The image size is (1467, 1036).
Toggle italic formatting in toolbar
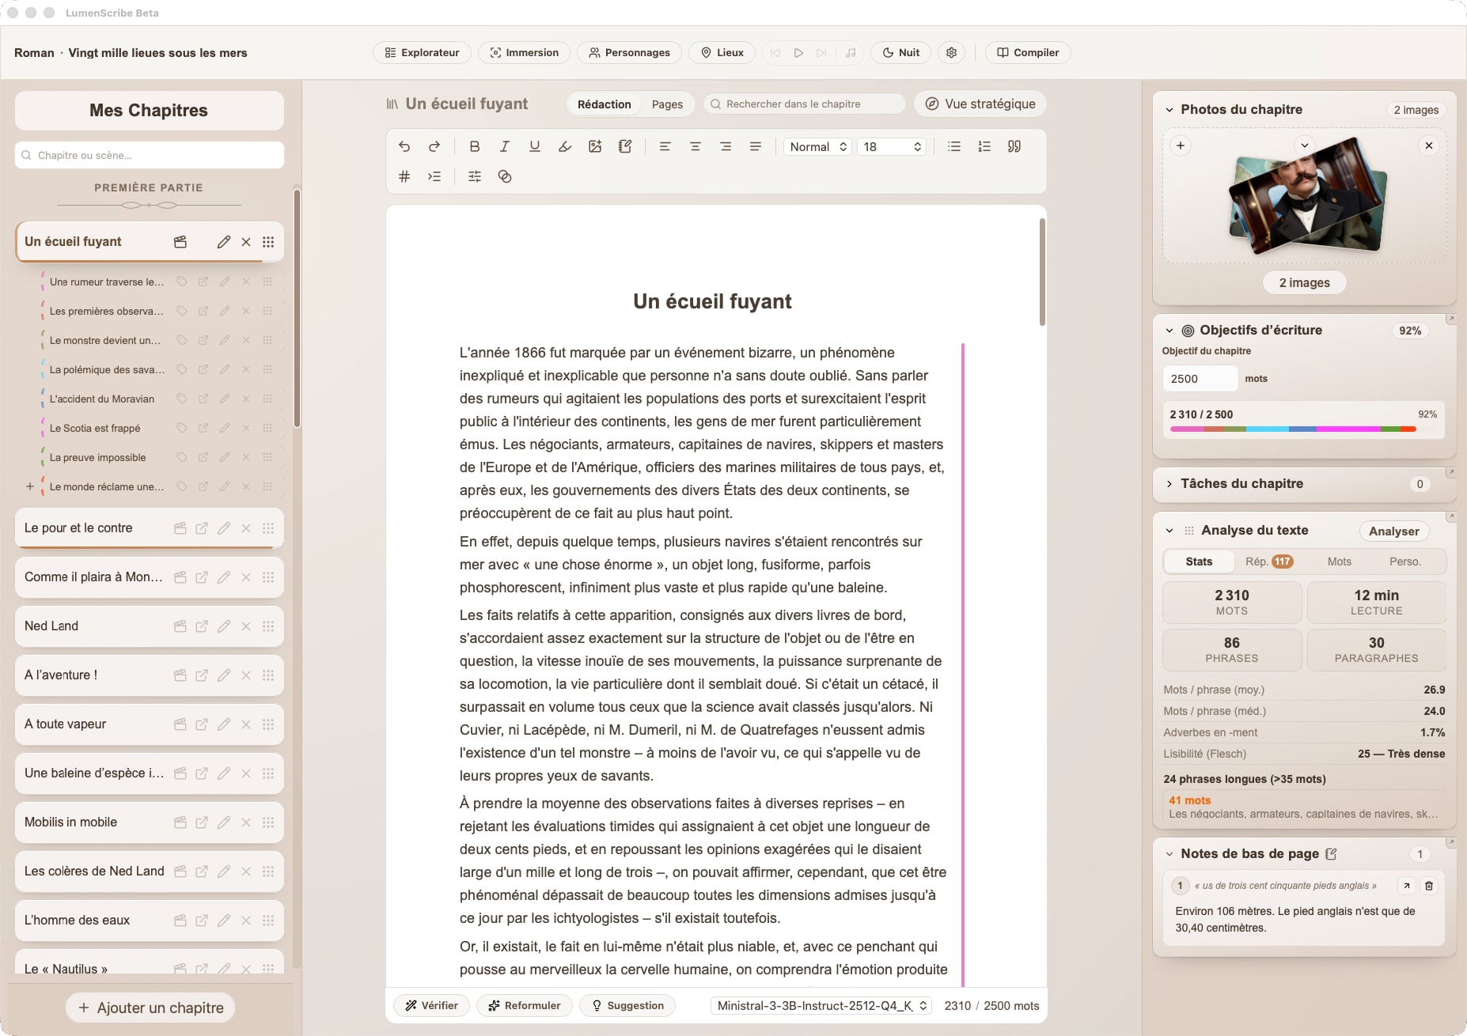pos(504,146)
